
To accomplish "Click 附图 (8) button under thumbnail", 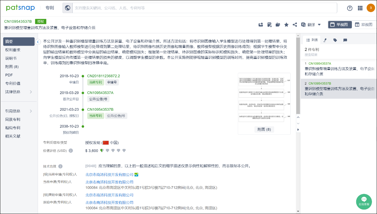I will point(264,129).
